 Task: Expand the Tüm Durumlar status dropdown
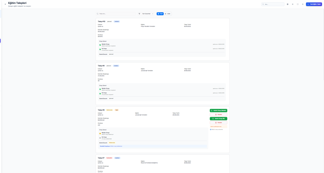coord(148,14)
